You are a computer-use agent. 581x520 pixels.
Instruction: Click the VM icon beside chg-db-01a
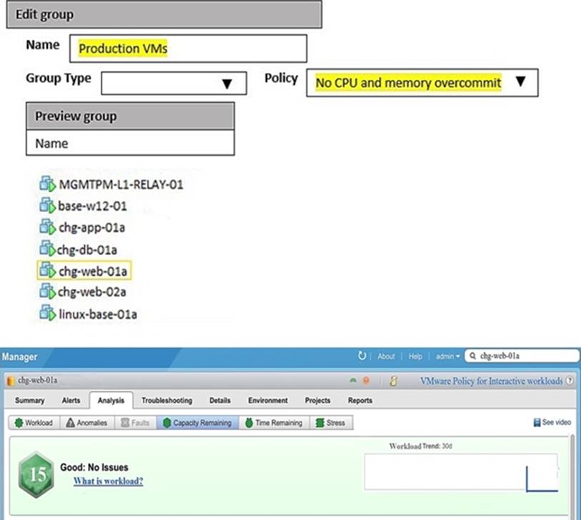(47, 249)
